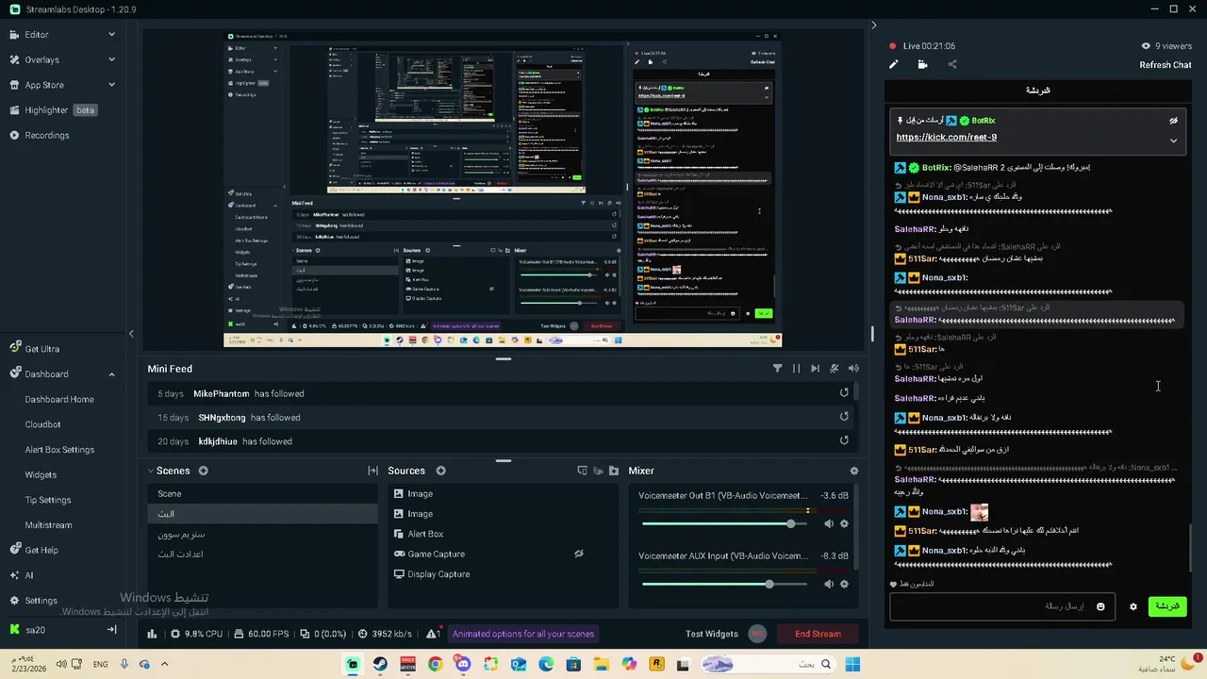1207x679 pixels.
Task: Toggle Mini Feed alert volume speaker
Action: [x=853, y=369]
